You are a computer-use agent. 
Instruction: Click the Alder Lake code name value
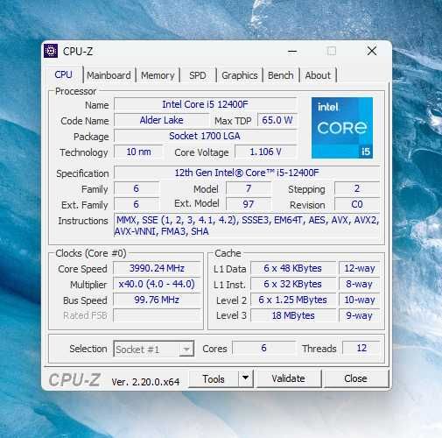click(x=161, y=120)
